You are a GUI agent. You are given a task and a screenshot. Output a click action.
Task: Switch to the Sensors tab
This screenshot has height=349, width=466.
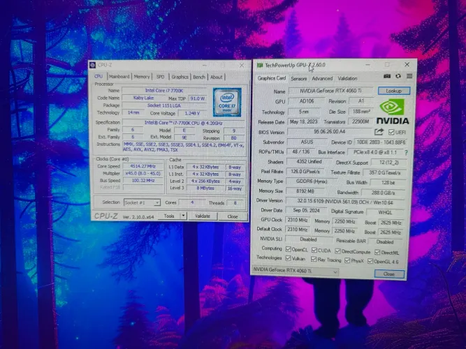click(x=299, y=79)
